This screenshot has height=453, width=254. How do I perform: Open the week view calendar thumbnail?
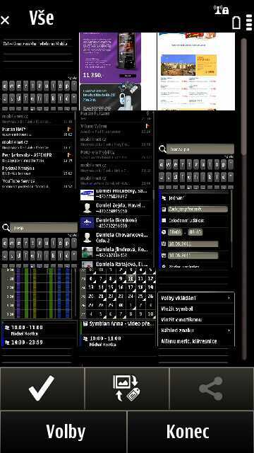tap(40, 306)
